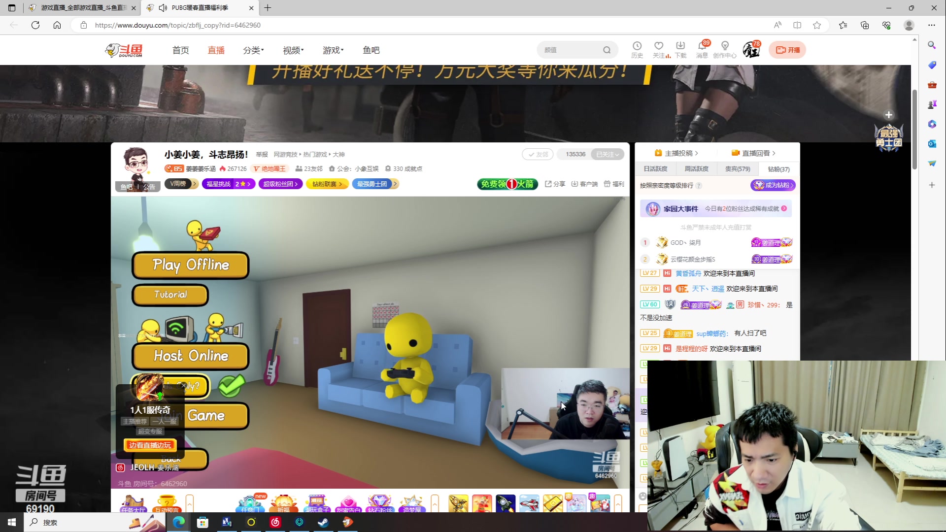Open 潮玩盒子 icon
This screenshot has height=532, width=946.
click(316, 504)
